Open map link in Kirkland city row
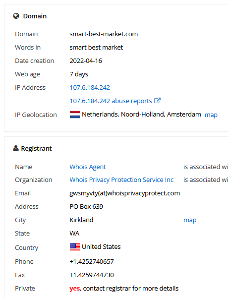The image size is (228, 299). [190, 220]
